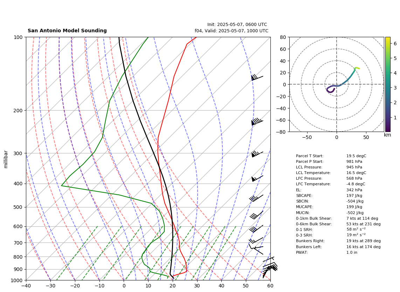
Task: Click the skew-T temperature axis label −40
Action: pyautogui.click(x=26, y=286)
